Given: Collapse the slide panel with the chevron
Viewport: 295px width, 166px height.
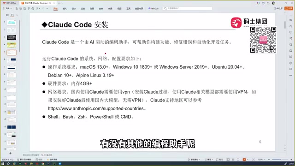Looking at the screenshot, I should click(x=17, y=15).
